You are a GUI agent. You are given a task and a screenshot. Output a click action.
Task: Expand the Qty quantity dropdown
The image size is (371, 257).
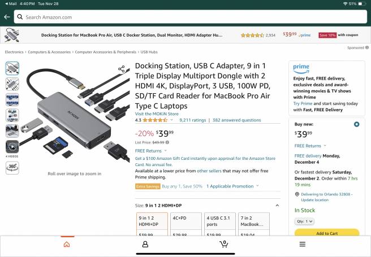click(x=304, y=221)
